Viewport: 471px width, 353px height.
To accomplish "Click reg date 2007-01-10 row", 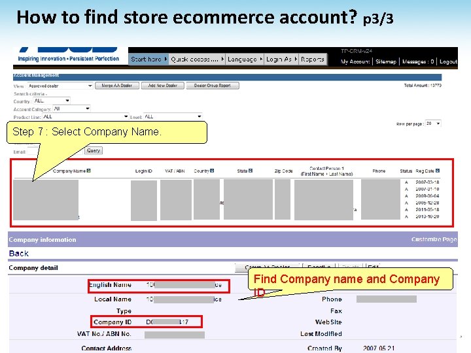I will (427, 189).
